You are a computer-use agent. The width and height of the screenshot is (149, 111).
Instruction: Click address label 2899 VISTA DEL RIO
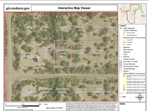click(79, 51)
